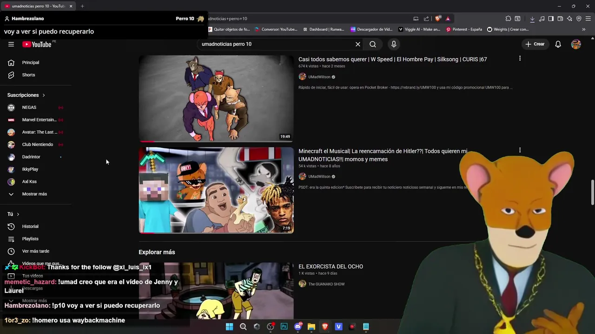Open the YouTube hamburger guide menu
The width and height of the screenshot is (595, 334).
click(x=11, y=44)
